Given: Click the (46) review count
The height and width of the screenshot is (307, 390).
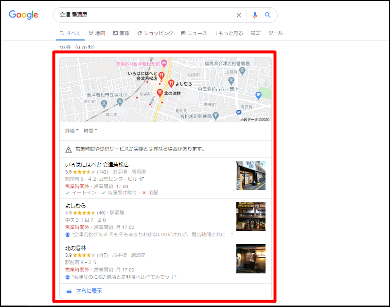Looking at the screenshot, I should click(x=101, y=213).
